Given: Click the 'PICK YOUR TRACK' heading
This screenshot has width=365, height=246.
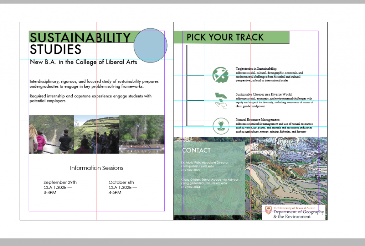Looking at the screenshot, I should click(x=225, y=37).
